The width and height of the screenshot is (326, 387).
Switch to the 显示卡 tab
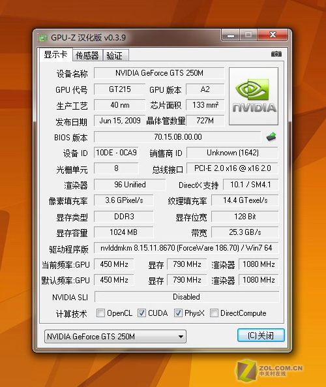[x=55, y=55]
